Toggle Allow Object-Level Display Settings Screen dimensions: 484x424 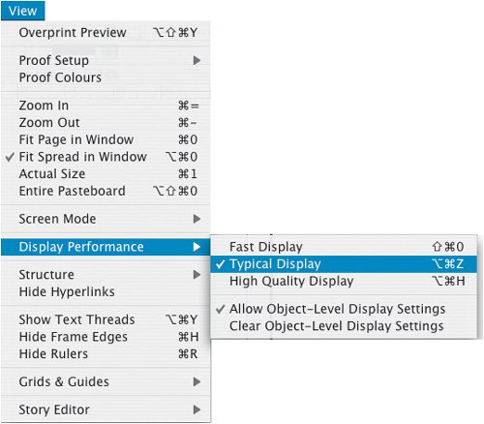tap(344, 309)
